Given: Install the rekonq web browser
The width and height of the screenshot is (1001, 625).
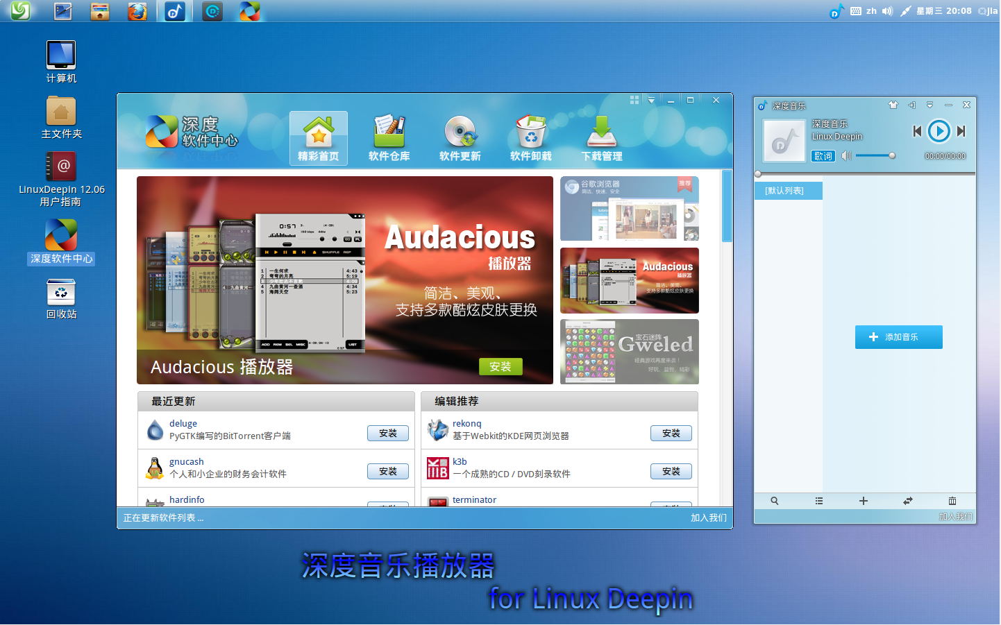Looking at the screenshot, I should [671, 434].
